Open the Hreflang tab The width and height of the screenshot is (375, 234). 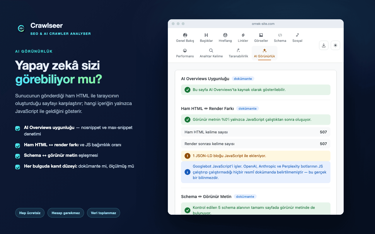225,38
